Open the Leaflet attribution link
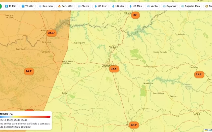 coord(209,130)
